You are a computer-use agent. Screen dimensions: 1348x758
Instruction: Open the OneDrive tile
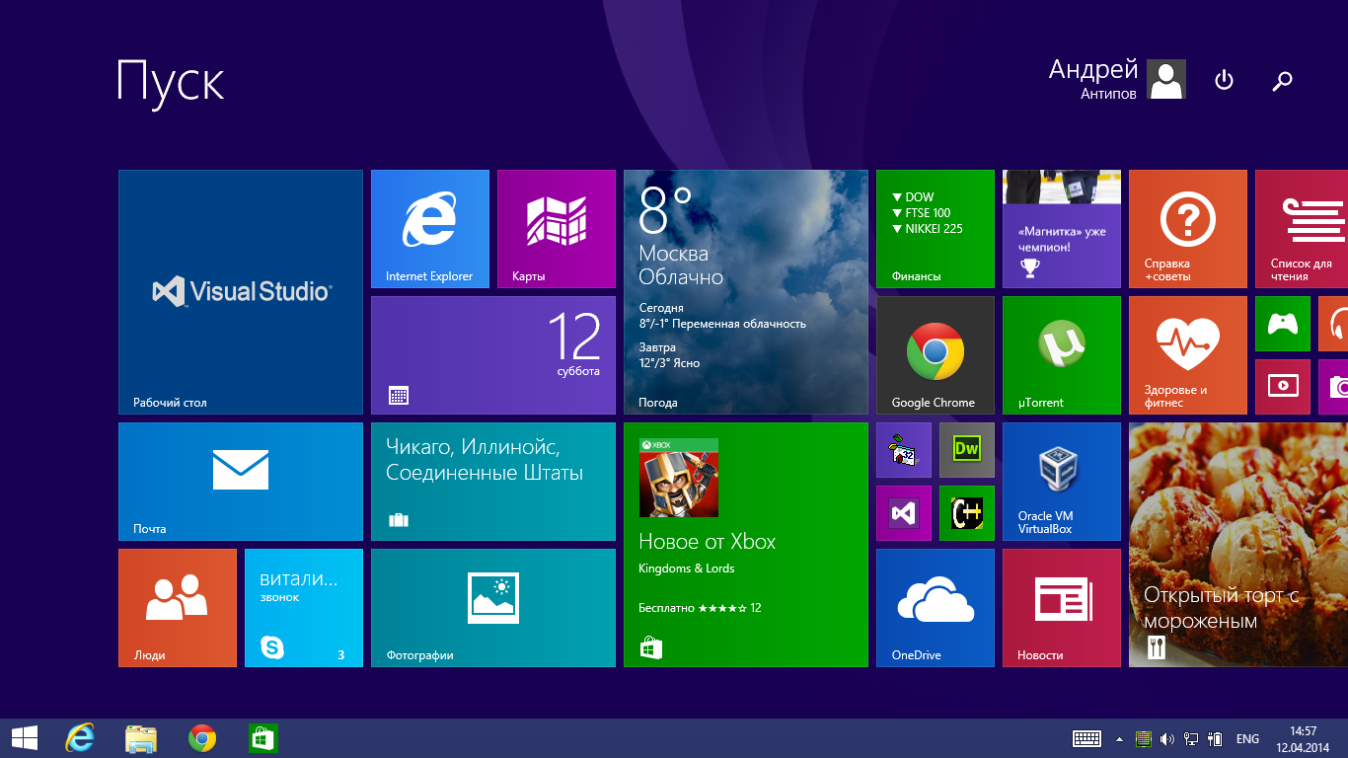tap(936, 608)
